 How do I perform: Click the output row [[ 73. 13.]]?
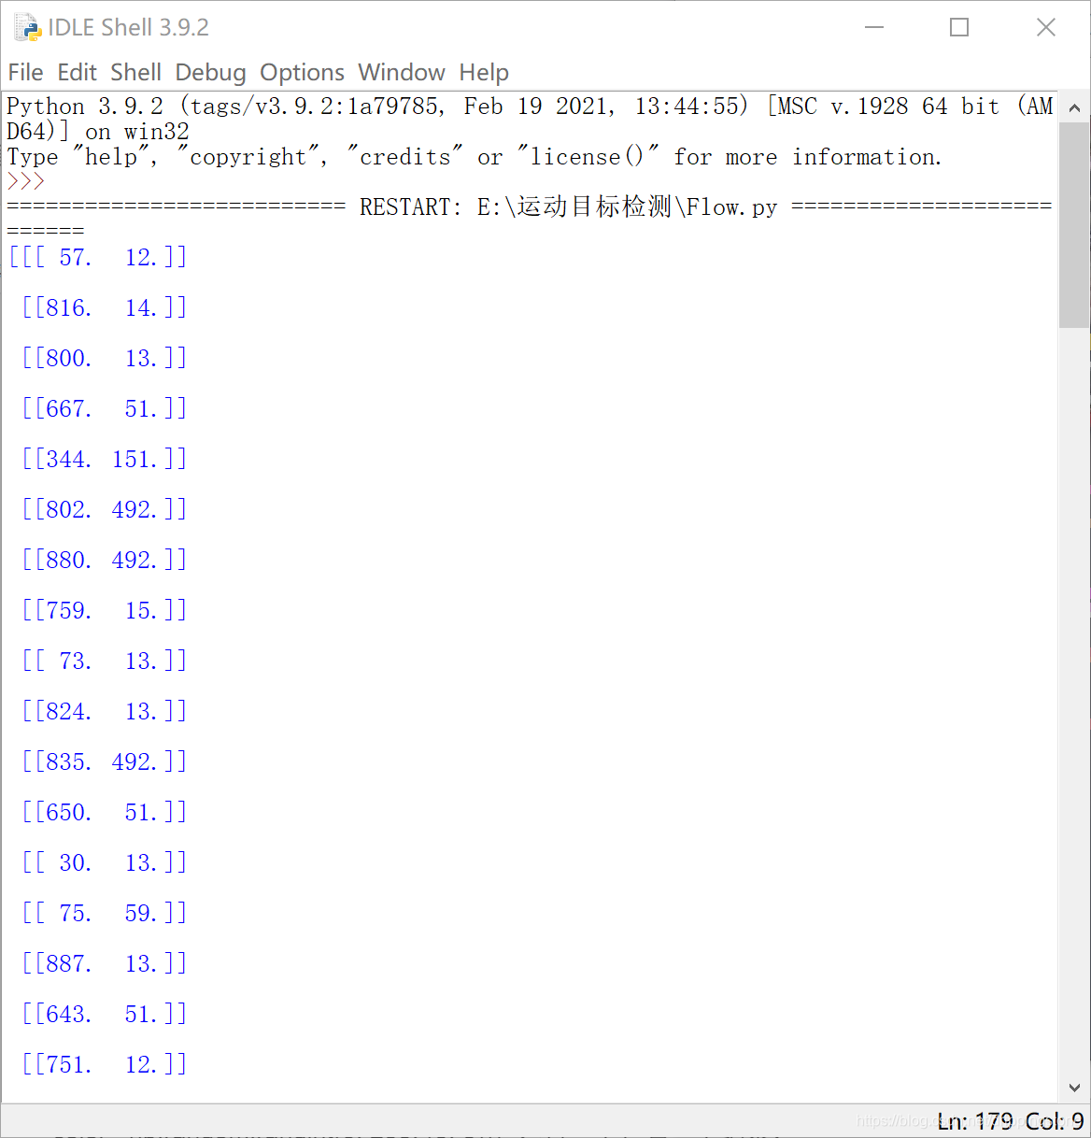[x=104, y=661]
